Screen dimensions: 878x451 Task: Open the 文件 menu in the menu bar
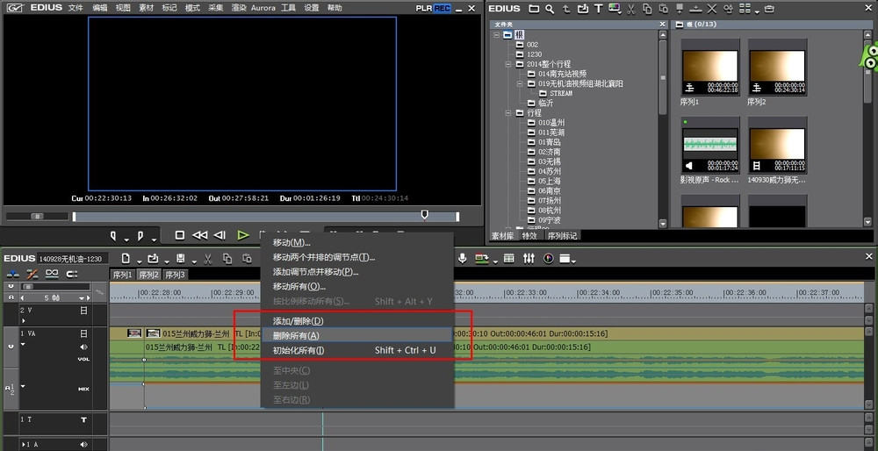[x=76, y=8]
